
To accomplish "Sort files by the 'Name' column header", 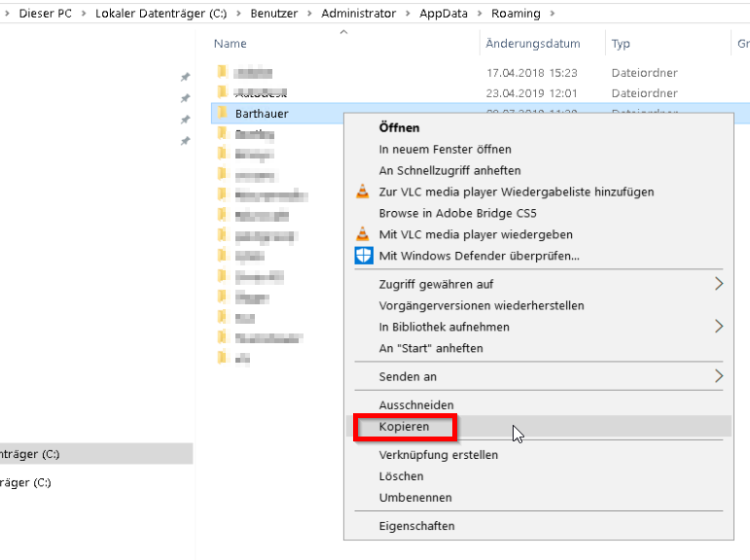I will [x=231, y=44].
